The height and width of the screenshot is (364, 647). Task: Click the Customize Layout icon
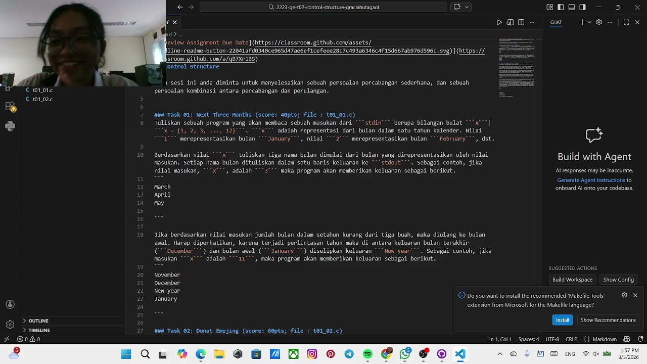pyautogui.click(x=549, y=7)
